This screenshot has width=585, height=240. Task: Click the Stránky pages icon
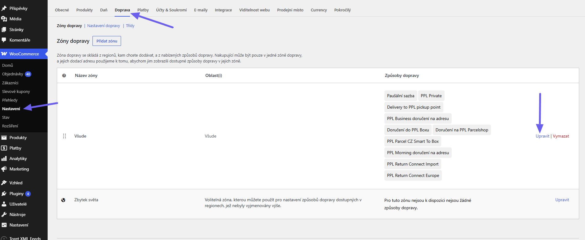4,30
